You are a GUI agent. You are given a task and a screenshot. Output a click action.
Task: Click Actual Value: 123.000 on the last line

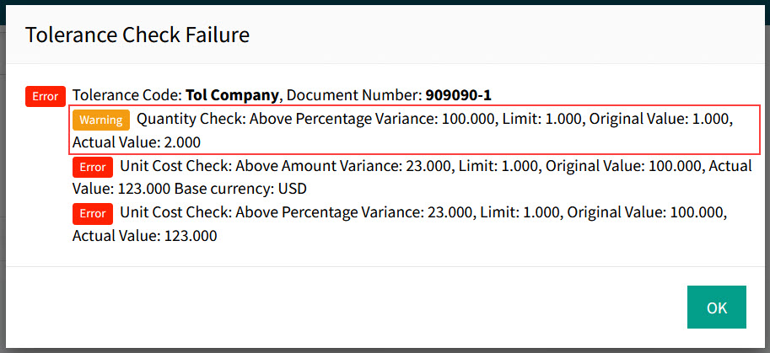tap(145, 237)
